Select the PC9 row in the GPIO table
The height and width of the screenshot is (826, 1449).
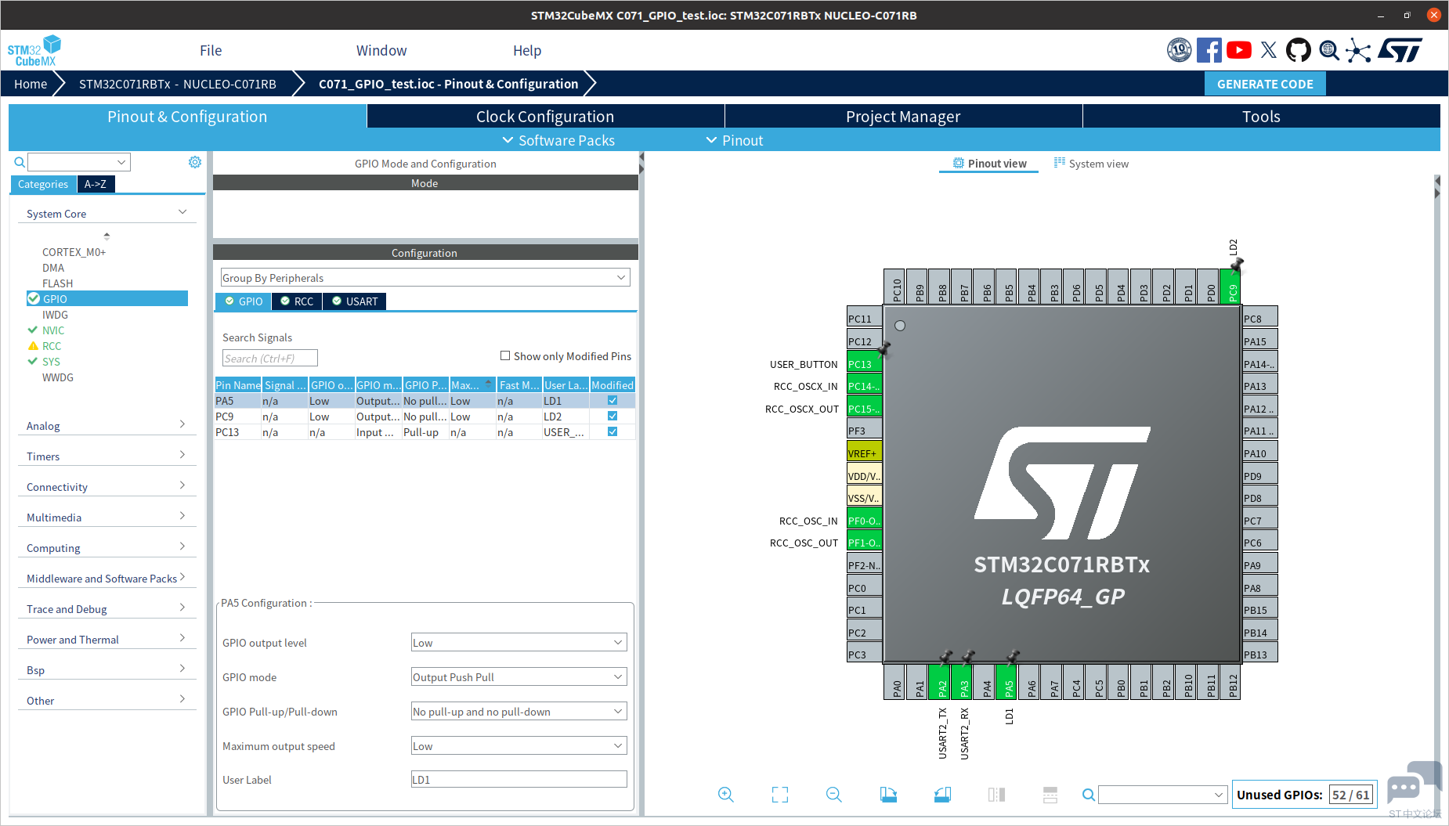(x=425, y=417)
